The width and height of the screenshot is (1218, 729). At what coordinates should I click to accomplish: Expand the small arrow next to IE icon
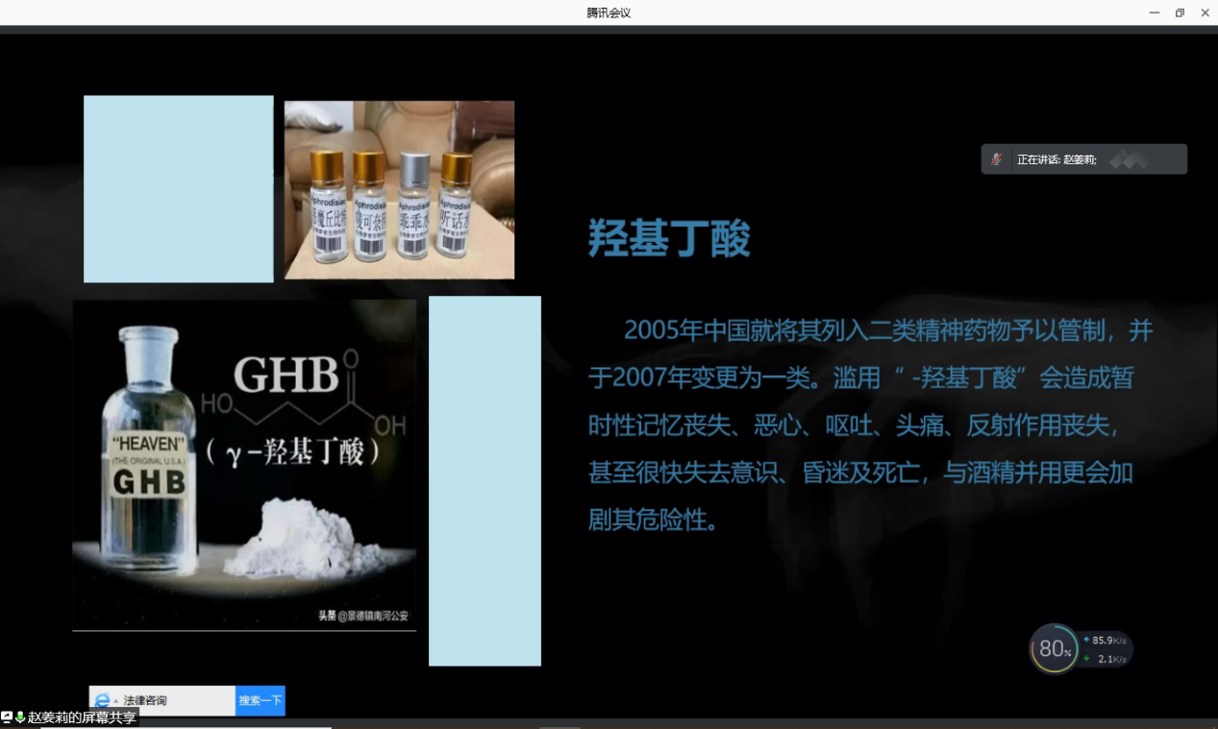click(x=115, y=701)
